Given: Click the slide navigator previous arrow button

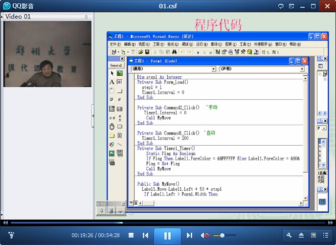Looking at the screenshot, I should (x=102, y=211).
